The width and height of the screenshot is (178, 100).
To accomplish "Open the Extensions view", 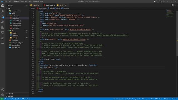I will pyautogui.click(x=3, y=27).
